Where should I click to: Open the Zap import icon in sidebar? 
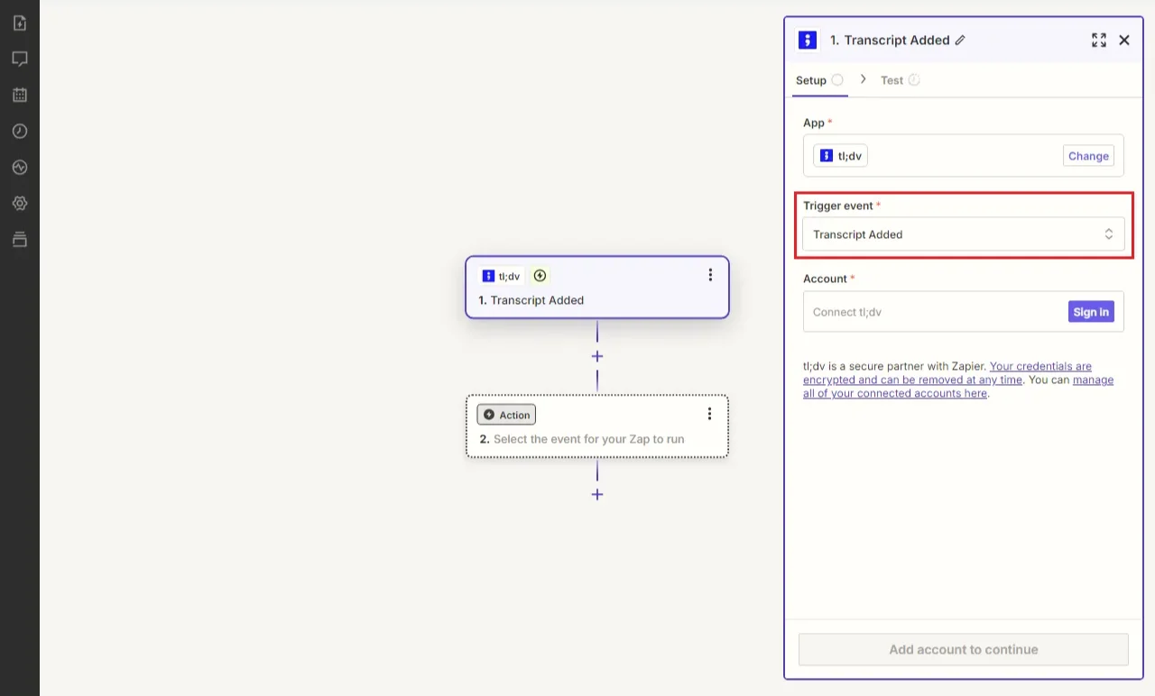[x=20, y=23]
